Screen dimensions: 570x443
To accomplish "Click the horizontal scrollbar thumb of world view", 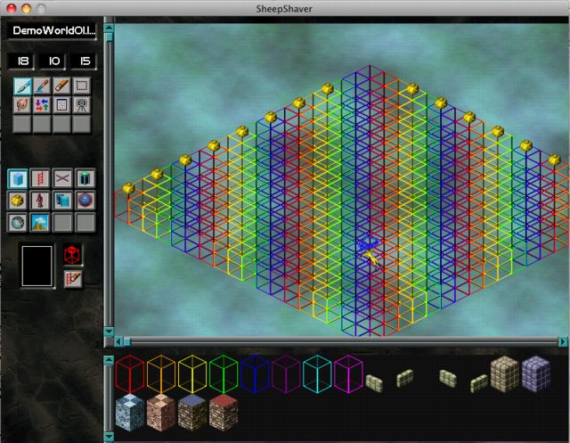I will coord(126,341).
